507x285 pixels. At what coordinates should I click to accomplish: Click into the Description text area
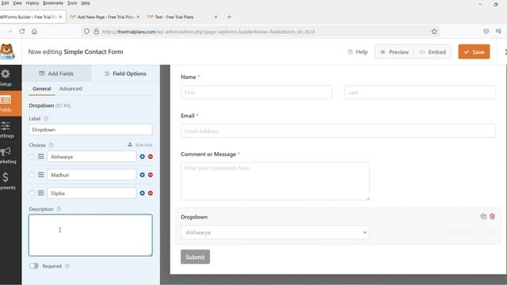click(x=90, y=235)
